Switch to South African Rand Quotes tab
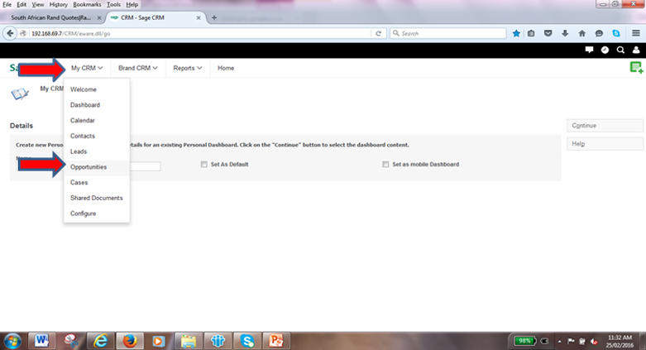 click(50, 17)
